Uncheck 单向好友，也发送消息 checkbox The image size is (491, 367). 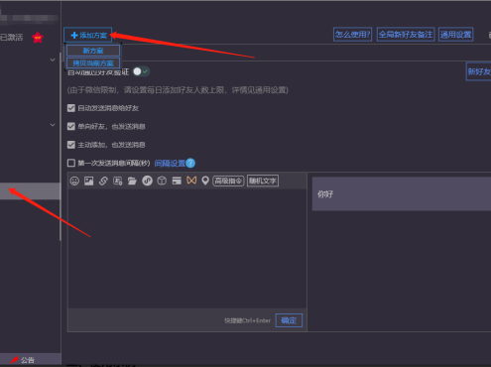71,126
